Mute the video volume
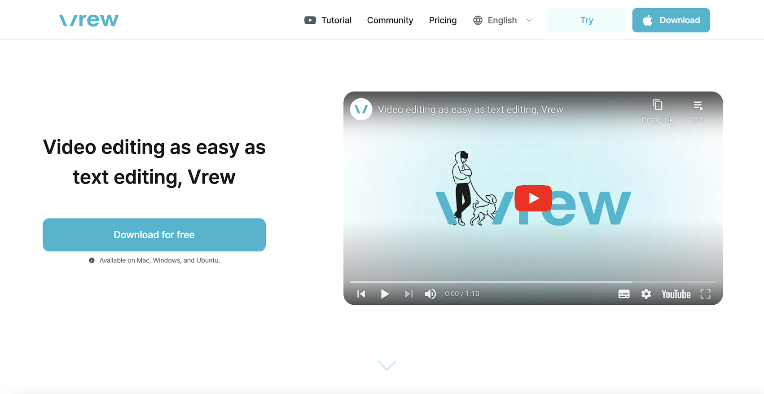This screenshot has height=394, width=764. 430,294
